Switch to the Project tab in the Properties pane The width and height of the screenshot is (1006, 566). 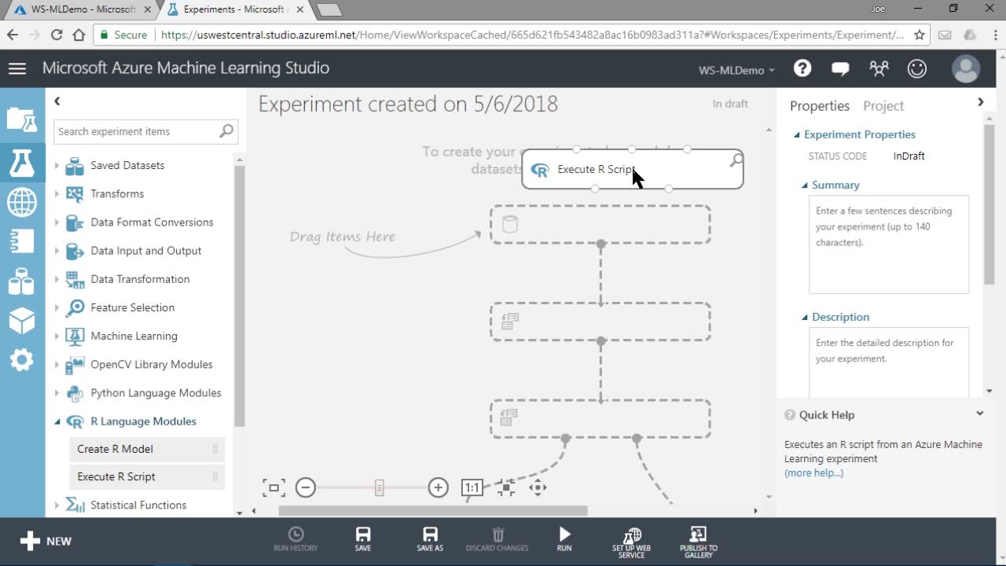[883, 105]
